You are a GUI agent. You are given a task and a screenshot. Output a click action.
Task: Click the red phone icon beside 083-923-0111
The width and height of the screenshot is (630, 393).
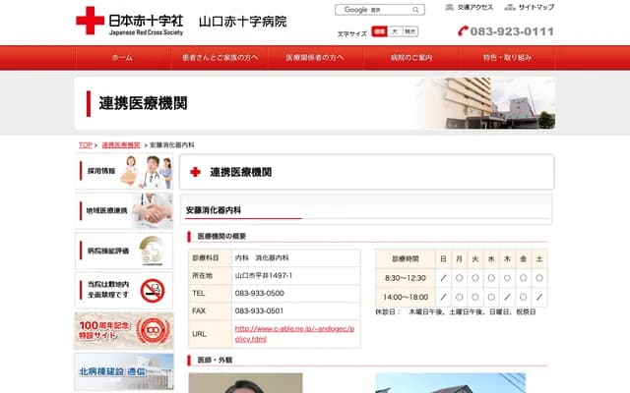click(465, 31)
